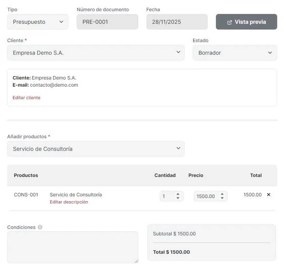Screen dimensions: 284x268
Task: Click the Condiciones text area resize handle
Action: tap(136, 261)
